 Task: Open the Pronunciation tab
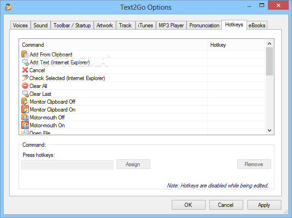click(204, 25)
